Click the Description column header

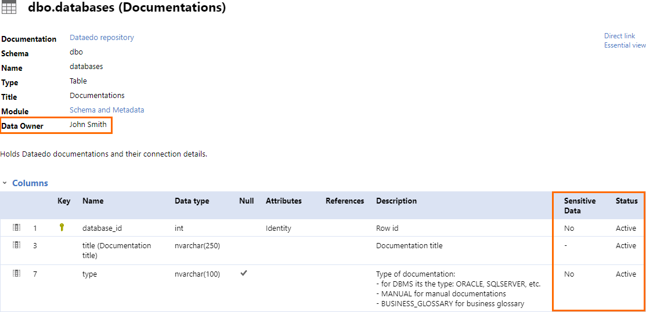(x=396, y=201)
